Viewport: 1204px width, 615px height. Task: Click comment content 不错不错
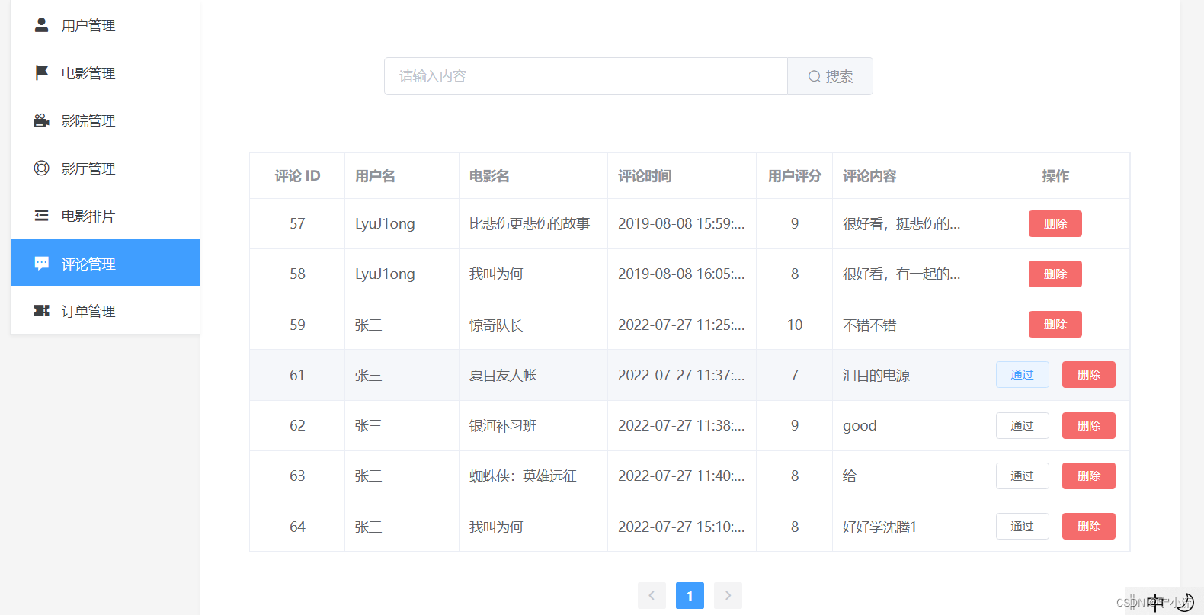pyautogui.click(x=869, y=325)
